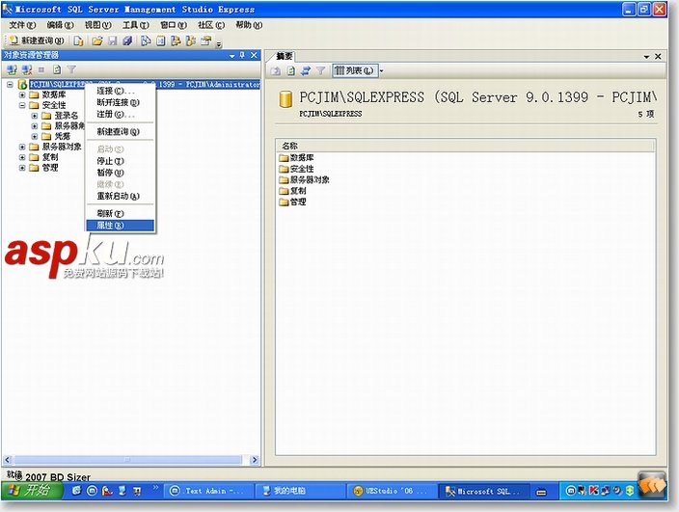This screenshot has width=679, height=512.
Task: Open the 文件 menu
Action: (22, 25)
